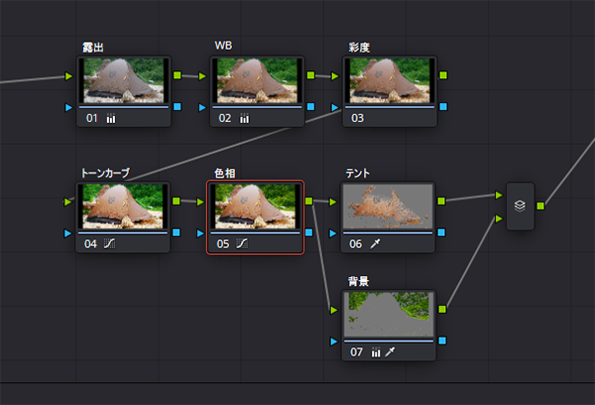Select node 02 WB thumbnail
595x405 pixels.
(x=257, y=80)
